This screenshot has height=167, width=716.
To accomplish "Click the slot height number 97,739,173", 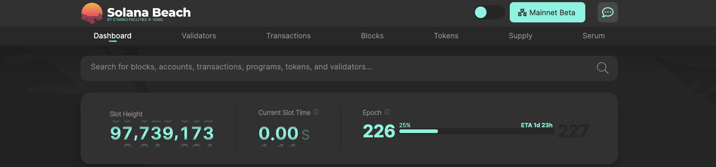I will pyautogui.click(x=162, y=133).
